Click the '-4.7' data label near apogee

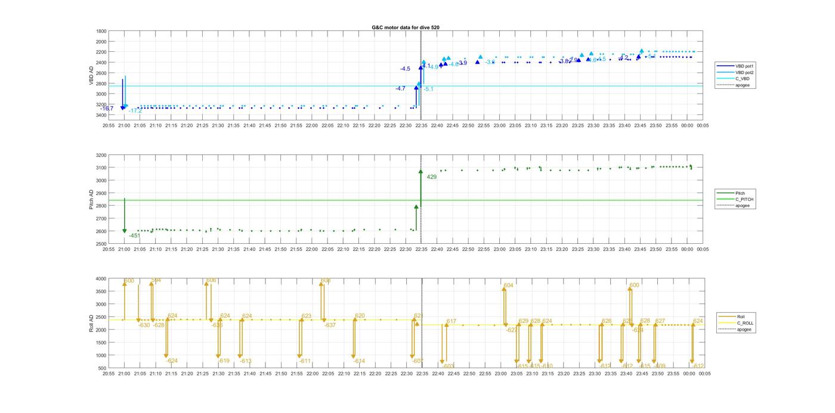pos(400,88)
